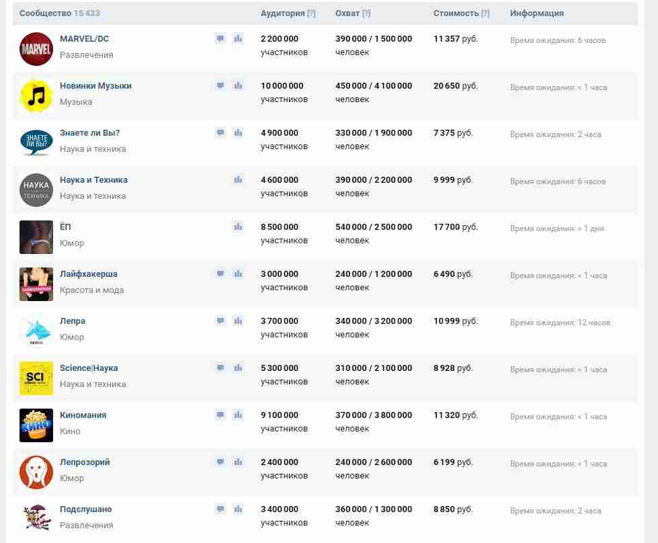The height and width of the screenshot is (543, 658).
Task: View statistics icon for Новинки Музыки
Action: [x=238, y=85]
